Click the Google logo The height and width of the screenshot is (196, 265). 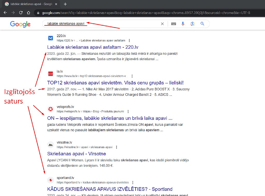coord(20,24)
